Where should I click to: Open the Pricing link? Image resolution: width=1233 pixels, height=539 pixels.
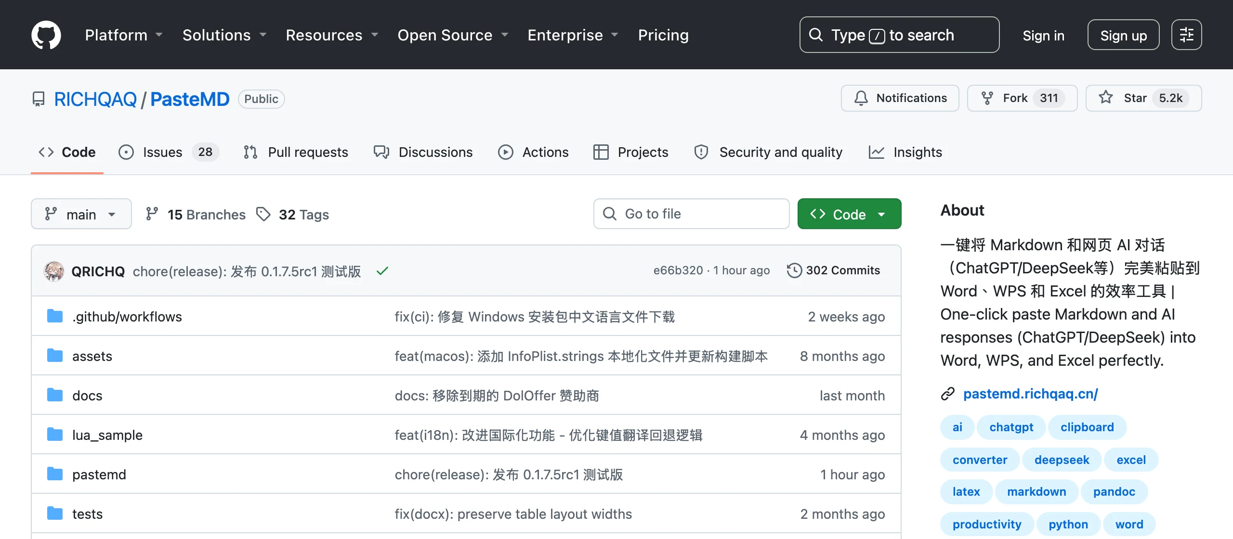click(x=663, y=35)
